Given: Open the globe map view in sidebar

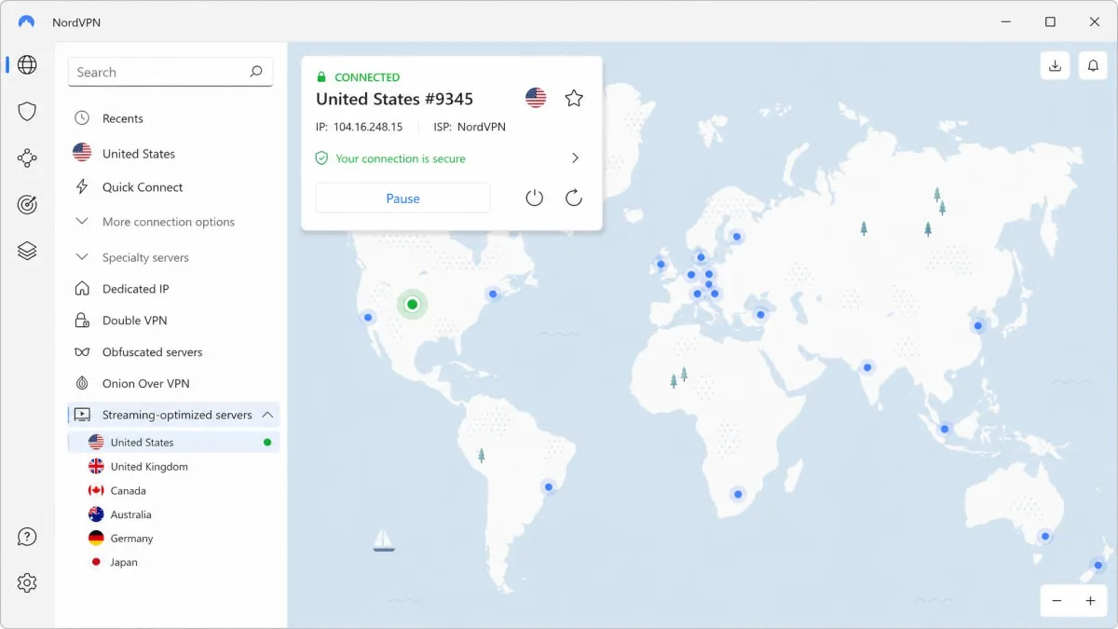Looking at the screenshot, I should [27, 64].
